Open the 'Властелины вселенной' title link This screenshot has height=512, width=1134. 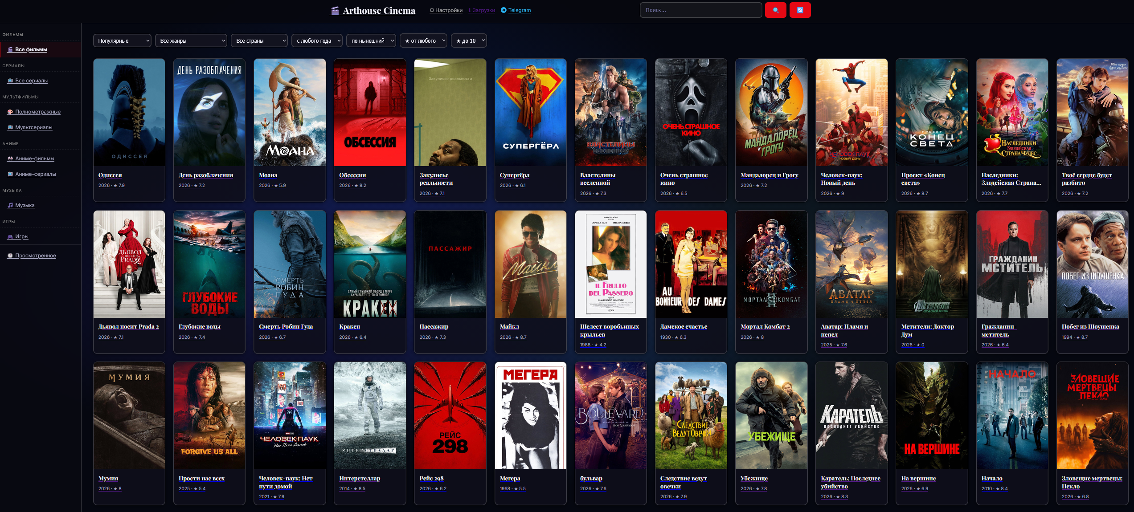click(x=598, y=179)
